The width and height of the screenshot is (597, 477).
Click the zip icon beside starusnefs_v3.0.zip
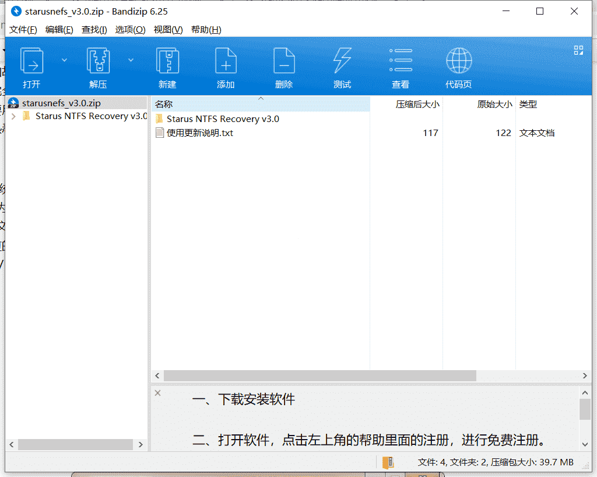coord(13,103)
